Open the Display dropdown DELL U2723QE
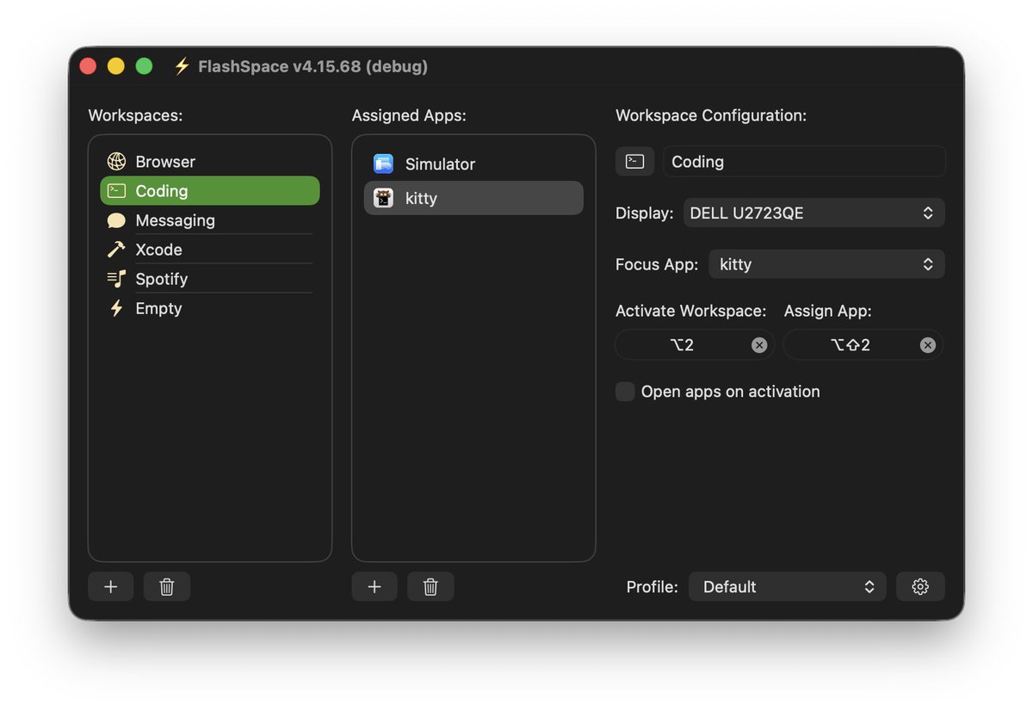 coord(814,213)
